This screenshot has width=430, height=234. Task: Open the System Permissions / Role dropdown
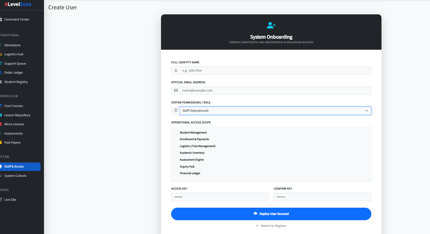point(275,111)
